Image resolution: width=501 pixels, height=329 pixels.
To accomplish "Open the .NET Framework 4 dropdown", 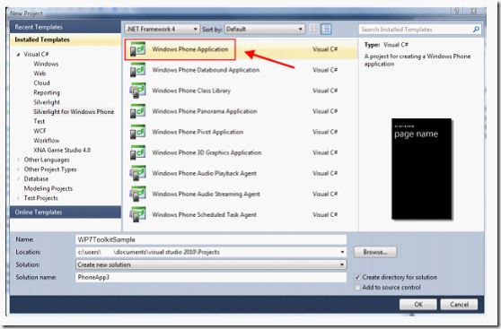I will pos(162,30).
